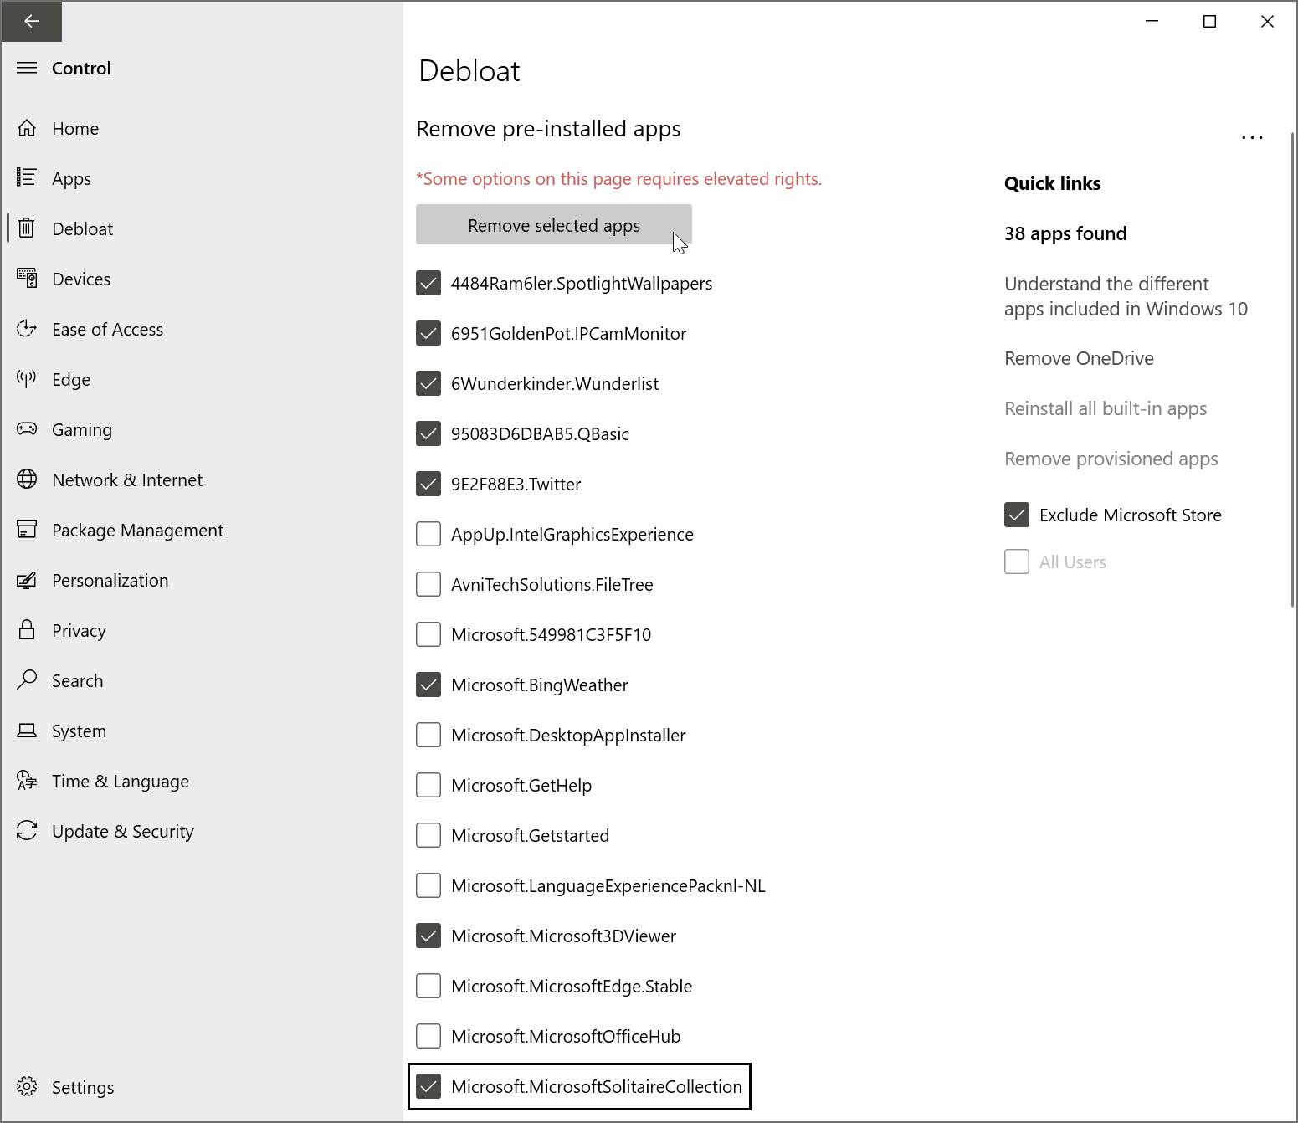Check the Microsoft.GetHelp checkbox

[428, 785]
